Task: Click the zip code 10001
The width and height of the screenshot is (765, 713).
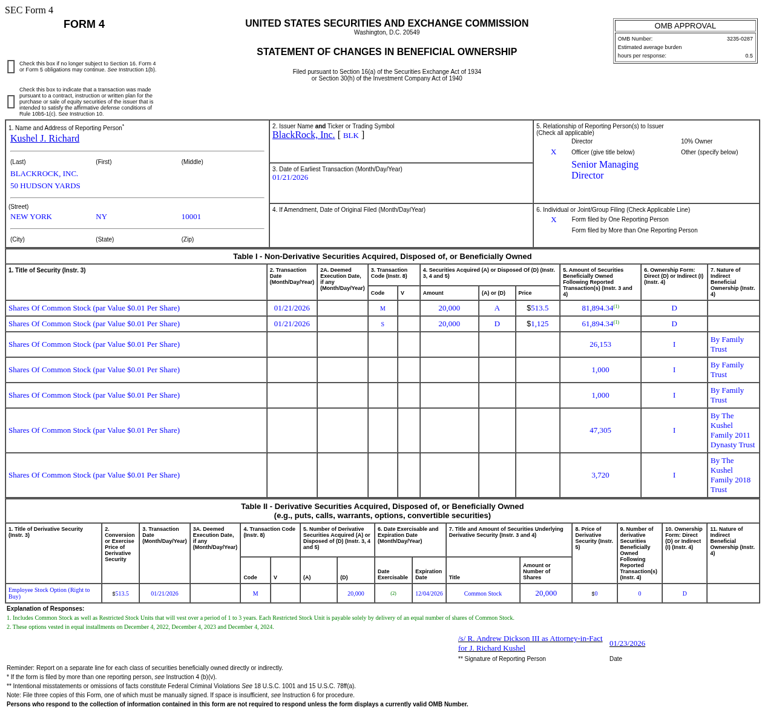Action: (x=191, y=217)
